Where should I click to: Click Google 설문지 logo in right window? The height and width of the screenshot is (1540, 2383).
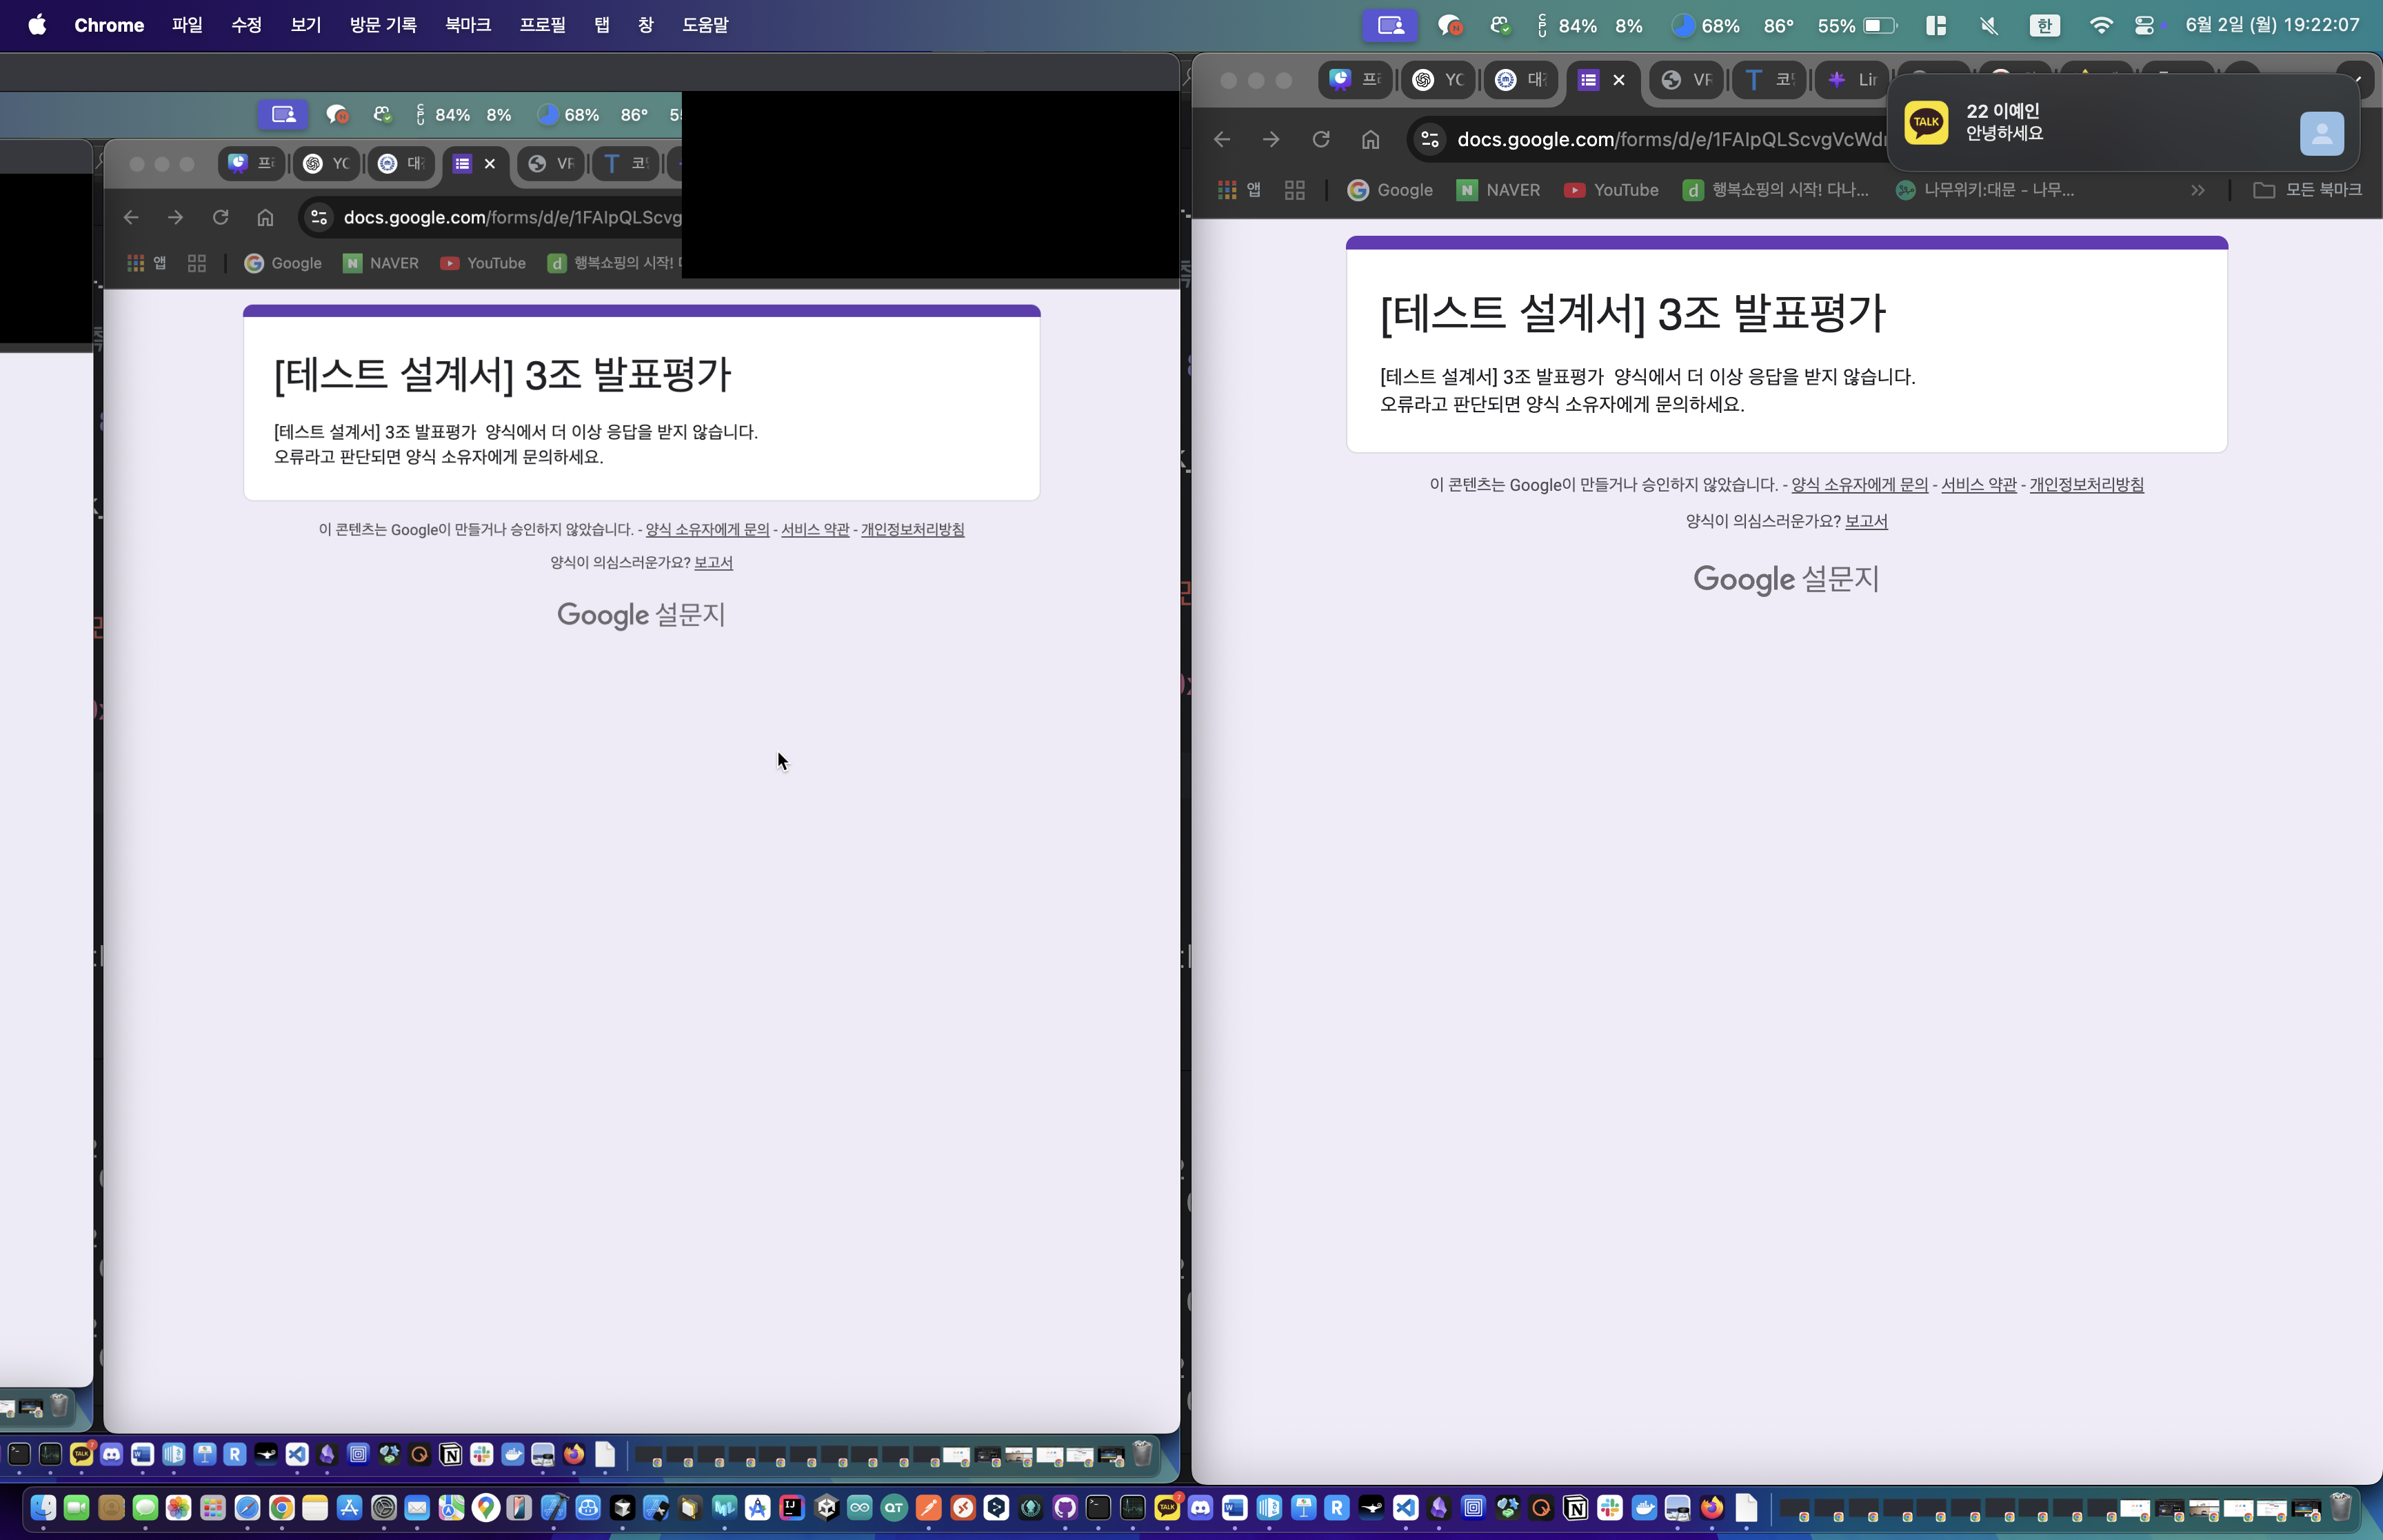(1786, 579)
